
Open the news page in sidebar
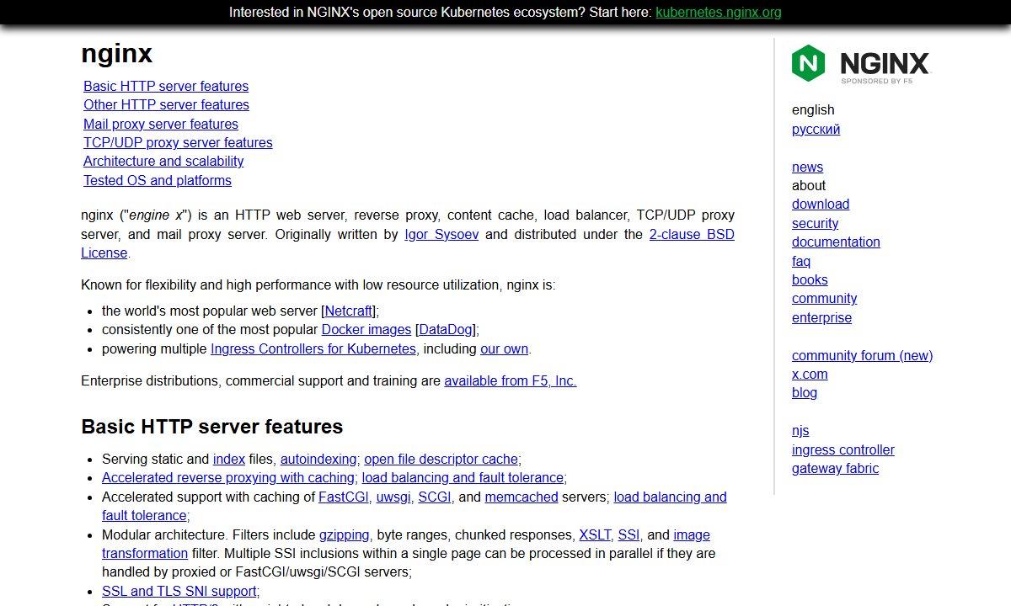coord(807,167)
